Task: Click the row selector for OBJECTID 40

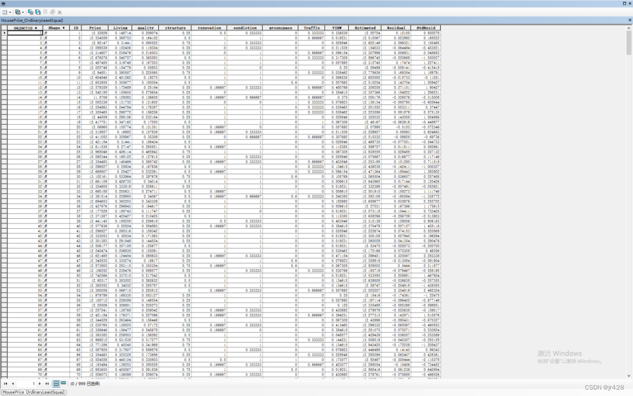Action: [x=4, y=226]
